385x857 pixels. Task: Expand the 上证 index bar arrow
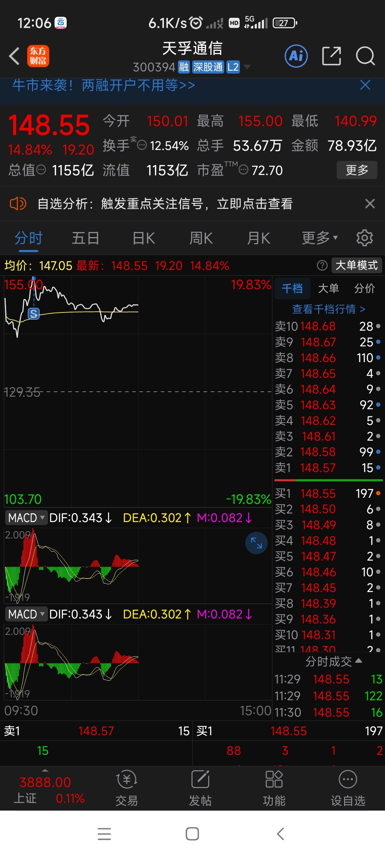[45, 770]
